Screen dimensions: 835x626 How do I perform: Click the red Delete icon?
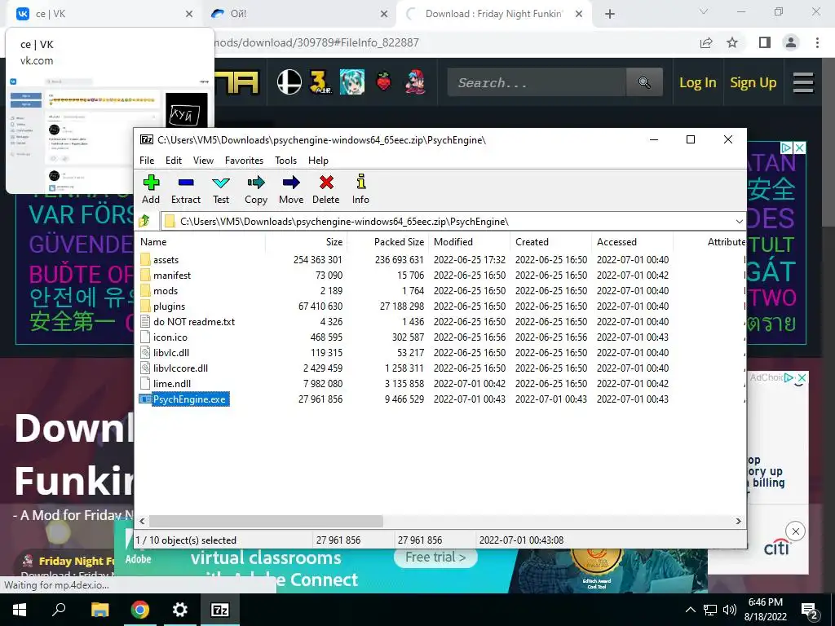326,183
